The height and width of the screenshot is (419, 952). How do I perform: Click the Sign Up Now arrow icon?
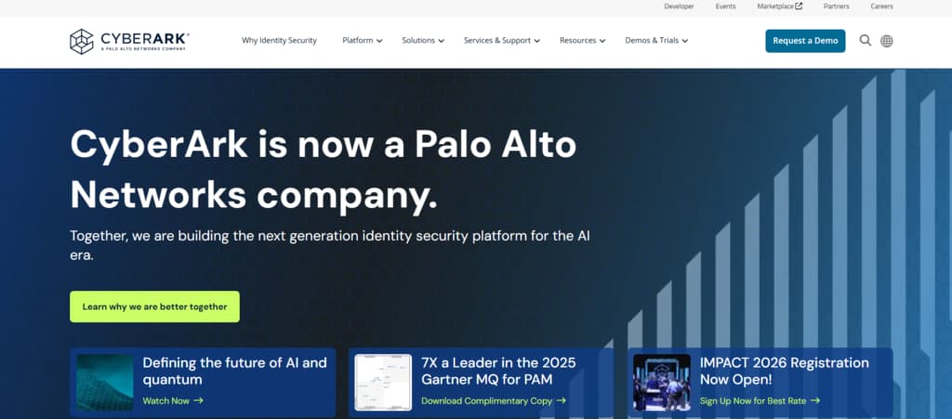point(814,400)
